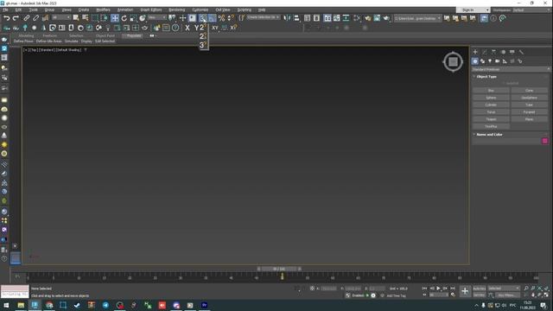This screenshot has width=553, height=311.
Task: Choose 3D snap from flyout
Action: coord(203,45)
